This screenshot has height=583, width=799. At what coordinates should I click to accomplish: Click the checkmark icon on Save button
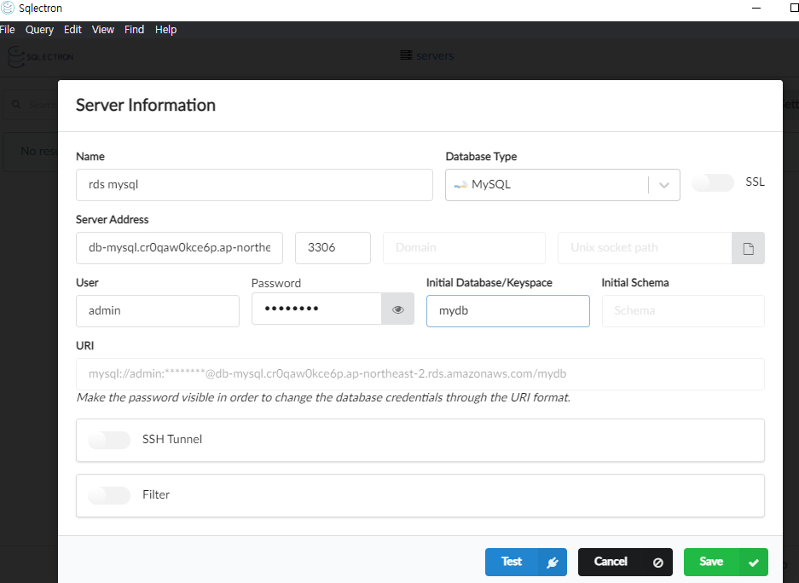754,563
